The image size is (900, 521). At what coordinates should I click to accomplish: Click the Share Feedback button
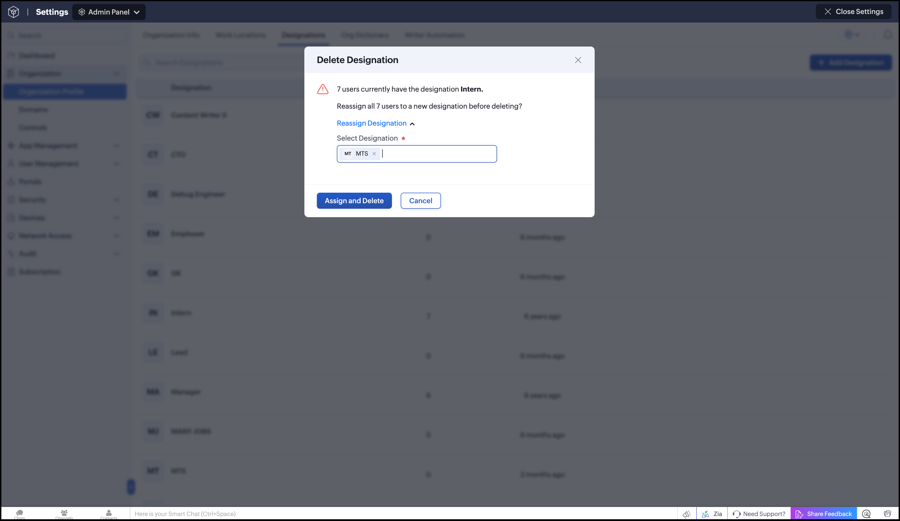click(824, 514)
